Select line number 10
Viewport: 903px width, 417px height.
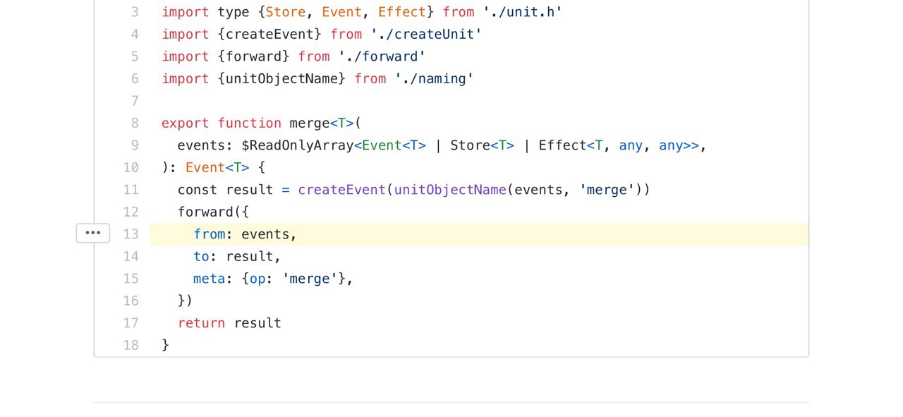coord(131,167)
